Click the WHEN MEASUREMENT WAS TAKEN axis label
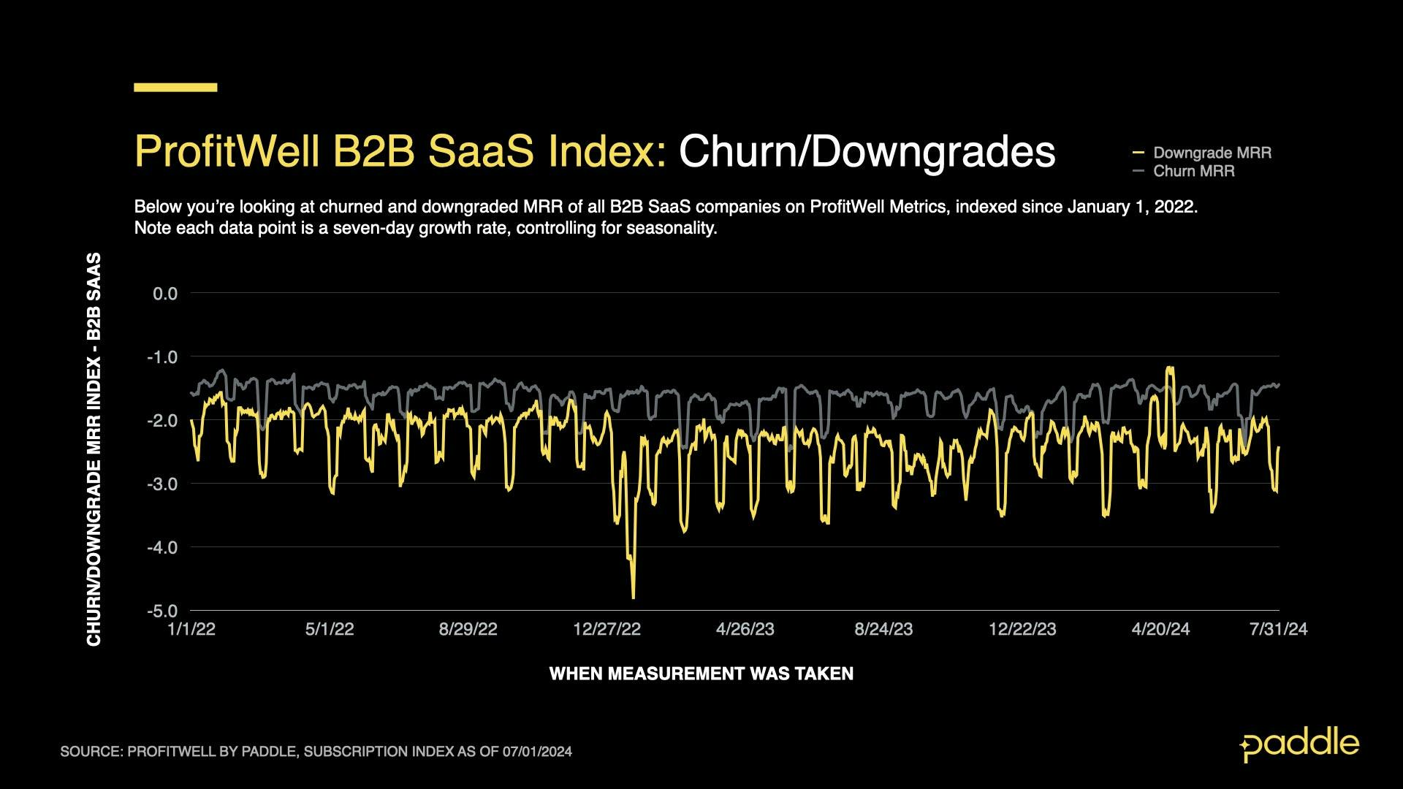This screenshot has width=1403, height=789. (x=701, y=674)
